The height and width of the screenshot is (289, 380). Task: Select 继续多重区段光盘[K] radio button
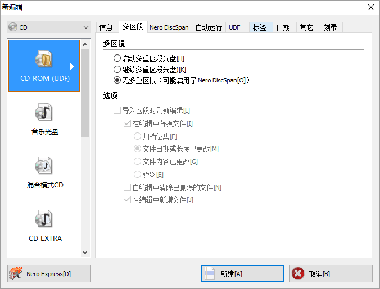(117, 70)
